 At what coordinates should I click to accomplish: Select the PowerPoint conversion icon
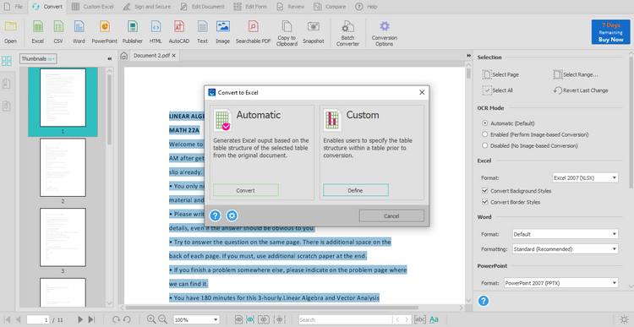[104, 27]
